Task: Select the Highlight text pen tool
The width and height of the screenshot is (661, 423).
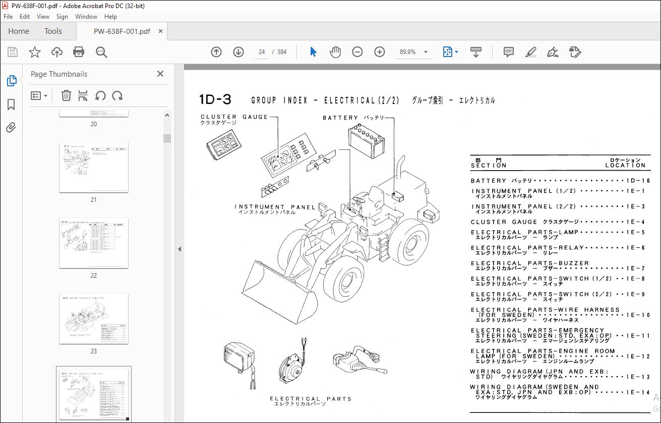Action: click(x=531, y=52)
